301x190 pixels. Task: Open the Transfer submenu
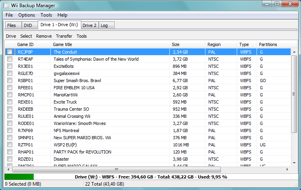pos(64,36)
